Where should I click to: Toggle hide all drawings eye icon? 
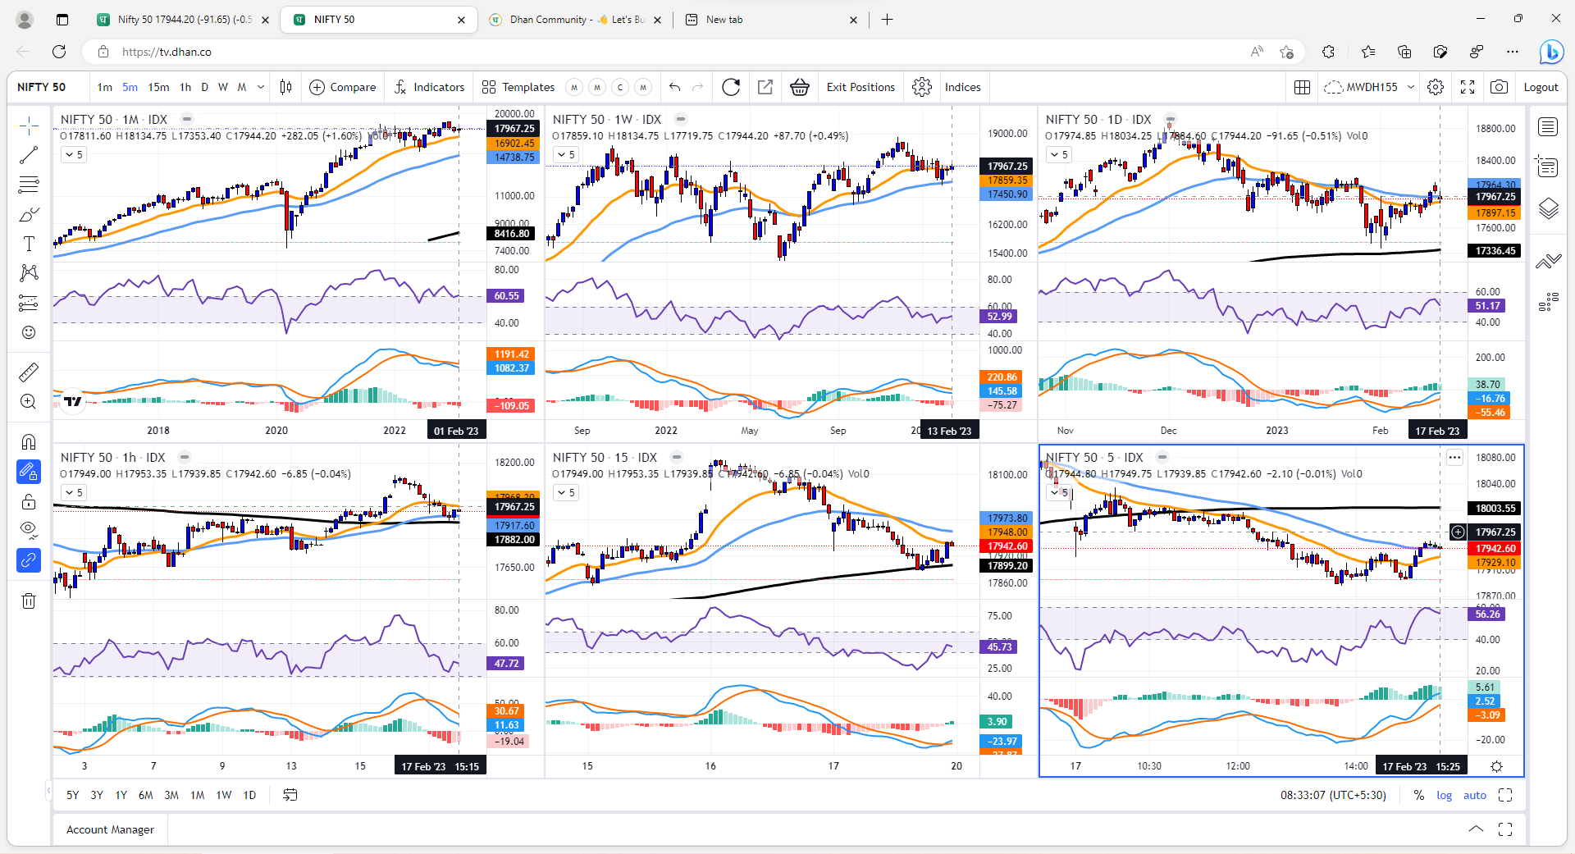pyautogui.click(x=29, y=531)
